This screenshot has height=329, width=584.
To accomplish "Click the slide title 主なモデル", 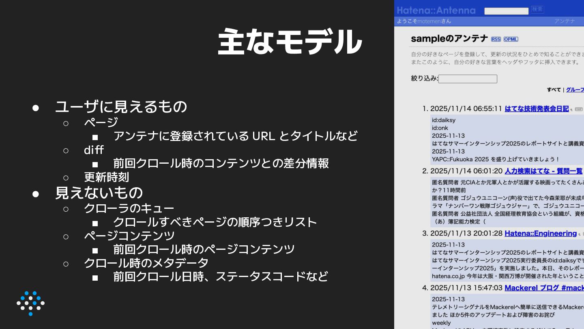I will click(x=290, y=41).
